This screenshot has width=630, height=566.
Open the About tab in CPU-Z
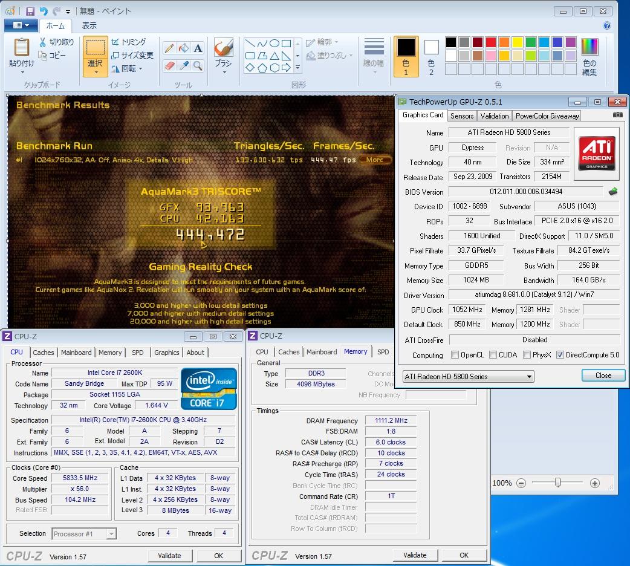[x=195, y=352]
